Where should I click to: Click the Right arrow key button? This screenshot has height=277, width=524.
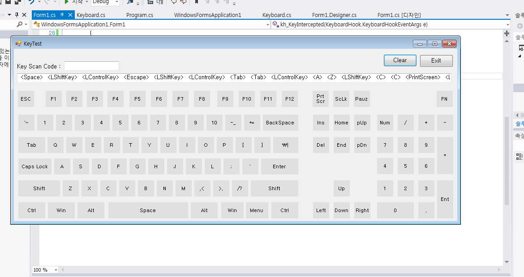(x=362, y=210)
